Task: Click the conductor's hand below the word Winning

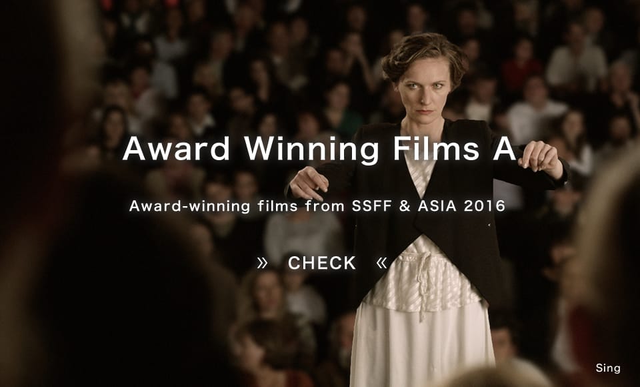Action: pyautogui.click(x=308, y=183)
